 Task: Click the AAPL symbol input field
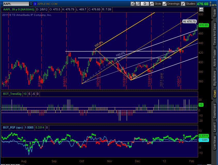[x=16, y=4]
